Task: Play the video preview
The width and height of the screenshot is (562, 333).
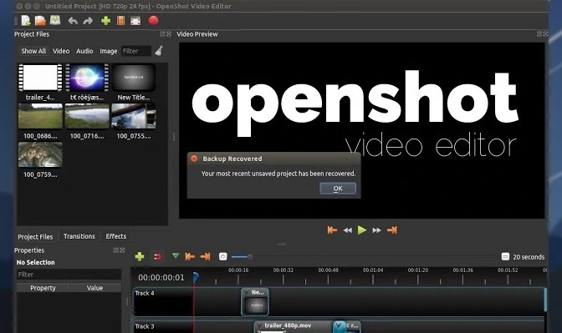Action: 362,230
